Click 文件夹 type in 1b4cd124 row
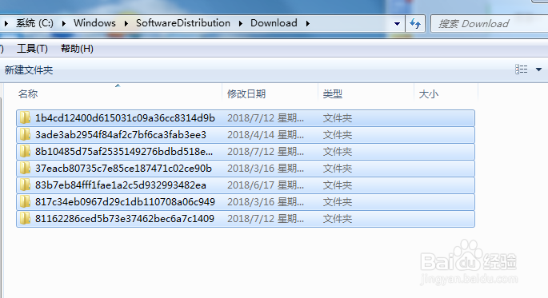This screenshot has width=548, height=298. coord(338,118)
